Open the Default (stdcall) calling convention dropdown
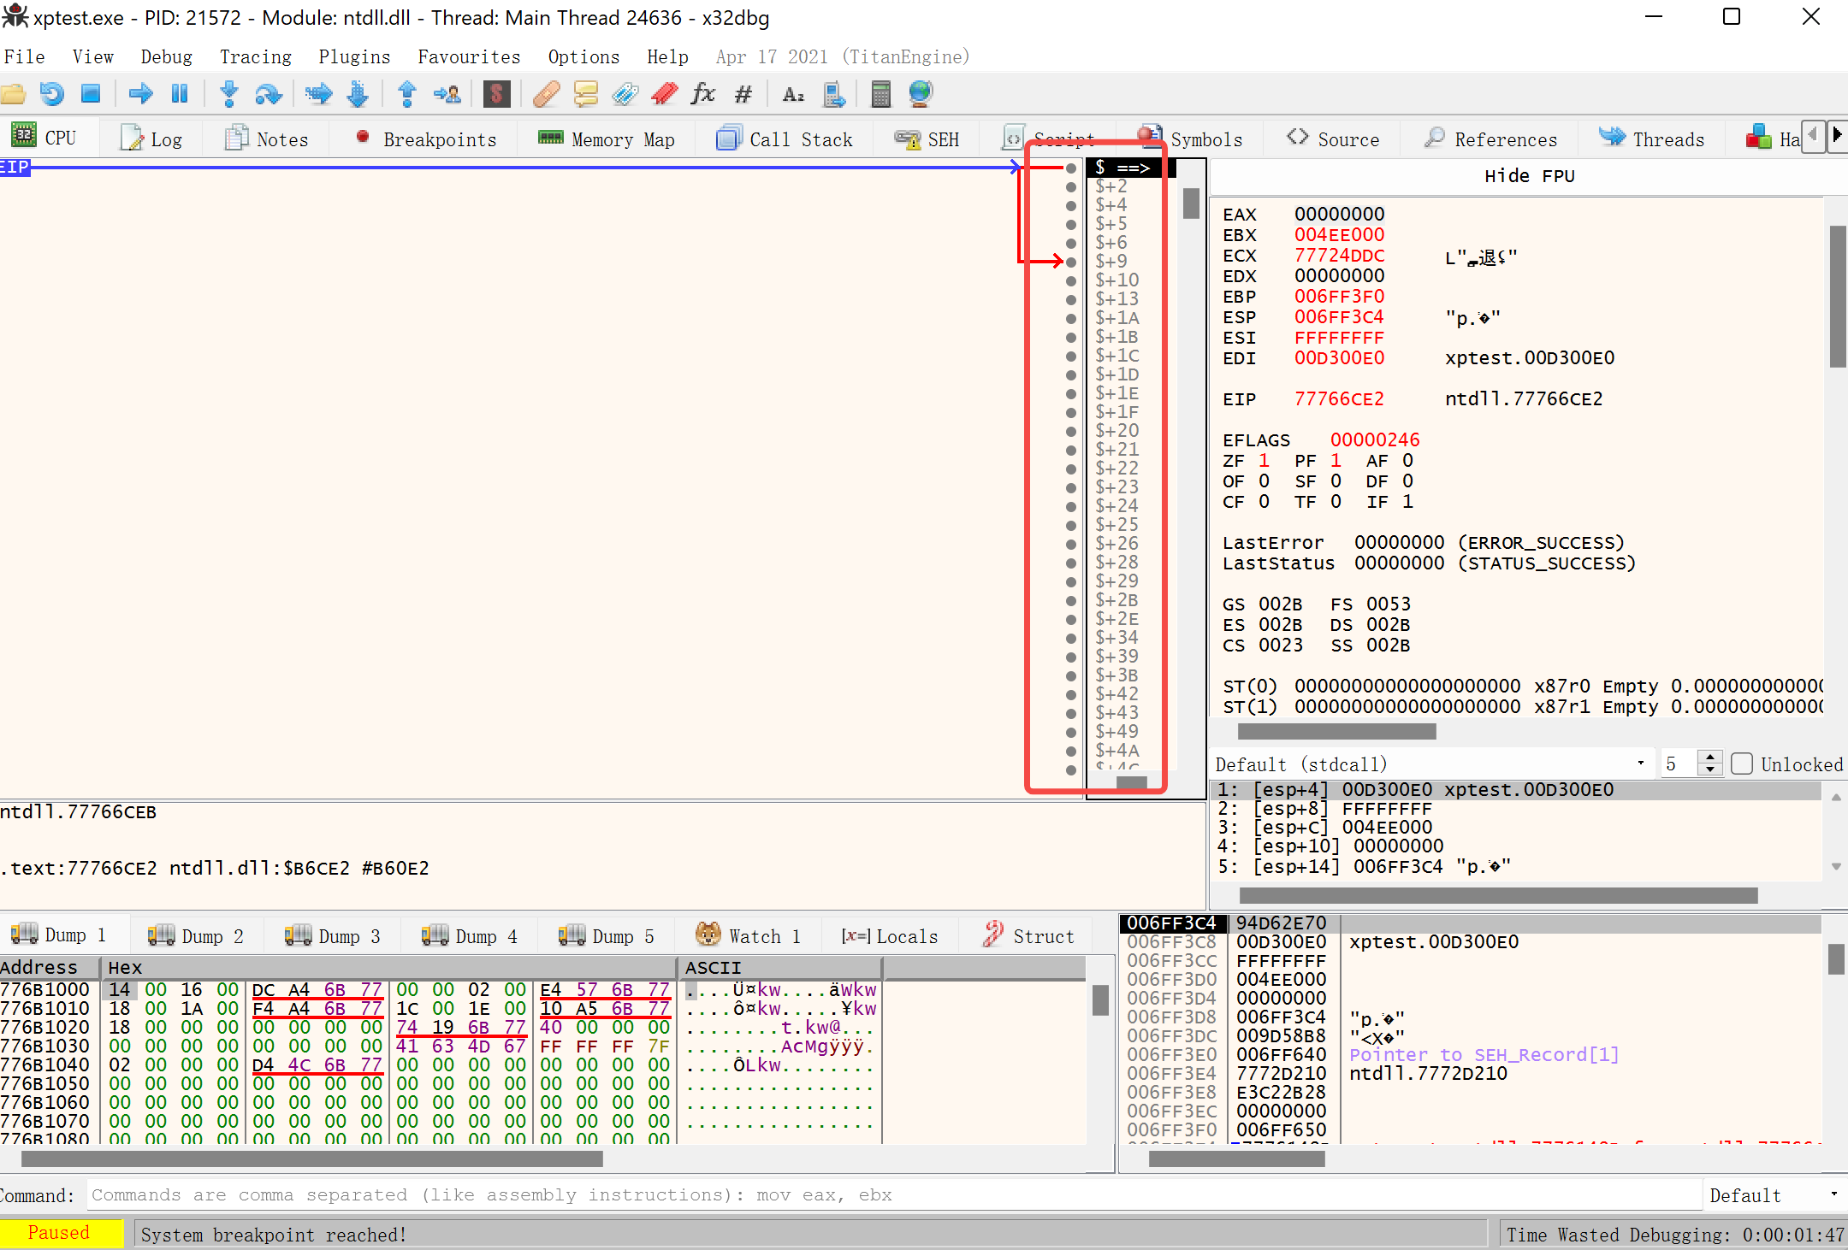The width and height of the screenshot is (1848, 1250). (x=1639, y=763)
